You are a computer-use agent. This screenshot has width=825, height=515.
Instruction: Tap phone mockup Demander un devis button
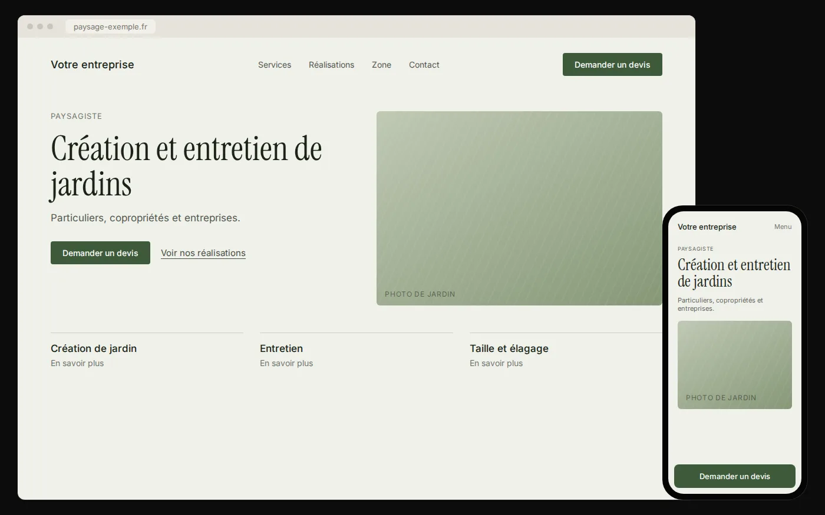[x=735, y=476]
